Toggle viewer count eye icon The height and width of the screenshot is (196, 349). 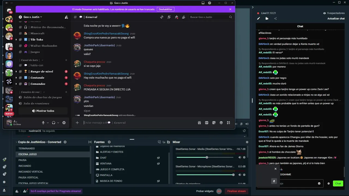point(324,13)
